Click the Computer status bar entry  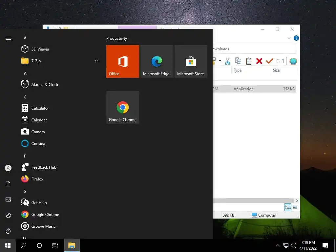(264, 215)
